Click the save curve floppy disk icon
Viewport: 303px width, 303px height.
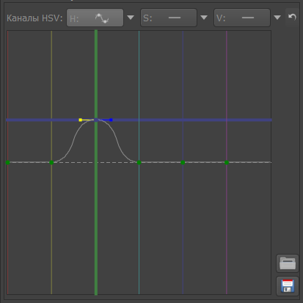click(x=288, y=286)
